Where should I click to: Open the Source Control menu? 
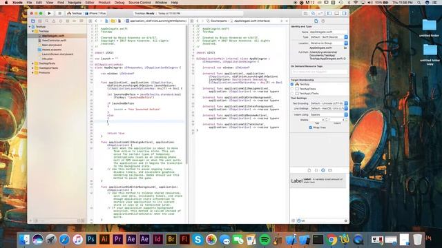(x=140, y=3)
